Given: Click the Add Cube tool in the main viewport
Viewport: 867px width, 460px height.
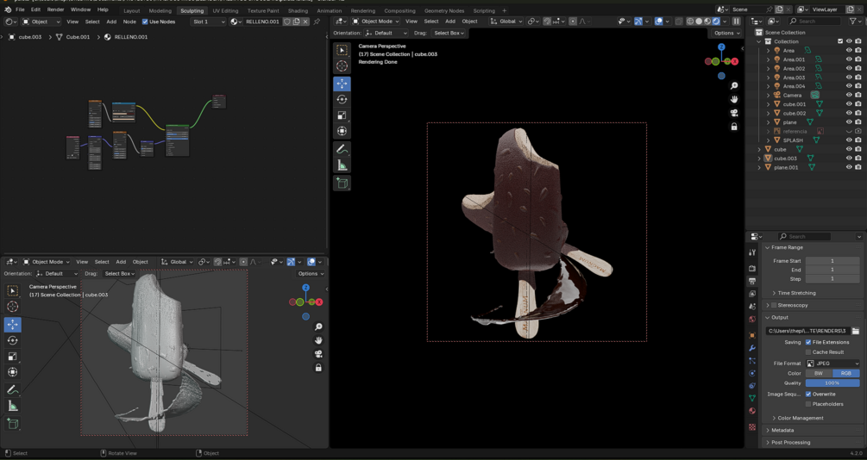Looking at the screenshot, I should (342, 183).
